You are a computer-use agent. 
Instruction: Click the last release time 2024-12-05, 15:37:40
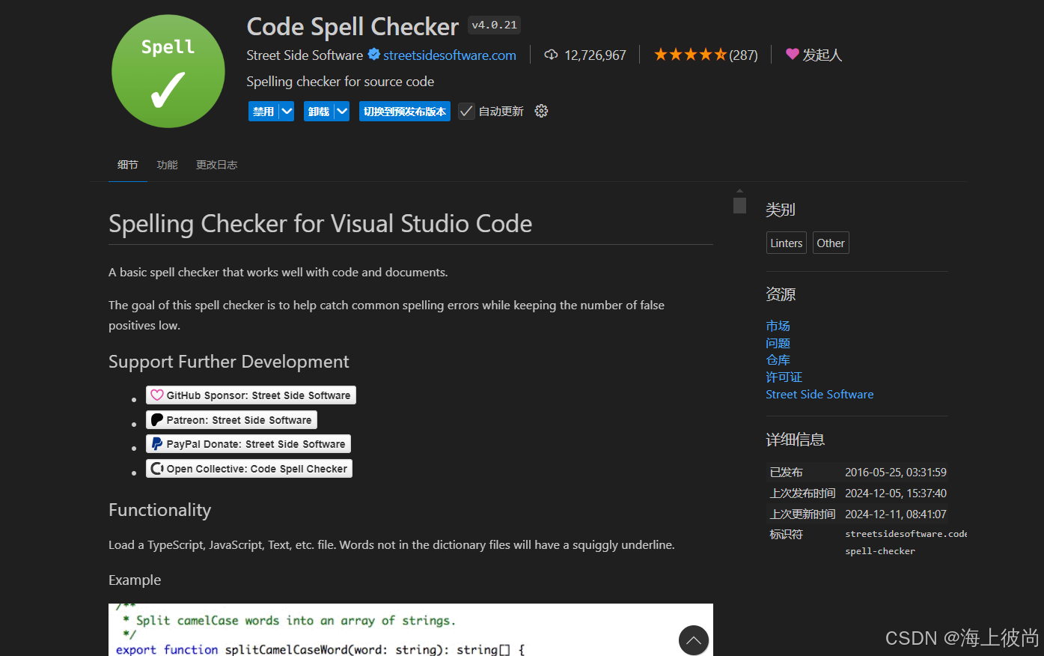(896, 493)
